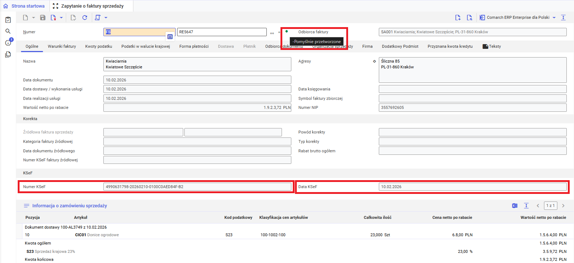Click the Numer KSeF field
574x263 pixels.
click(197, 187)
